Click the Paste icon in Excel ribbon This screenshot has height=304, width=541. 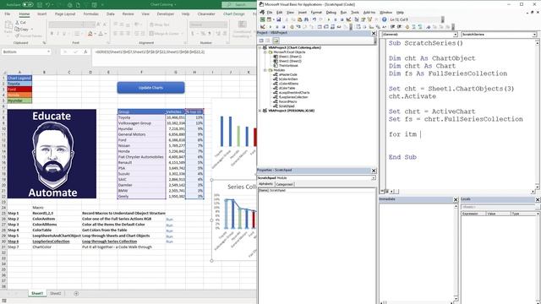[8, 26]
